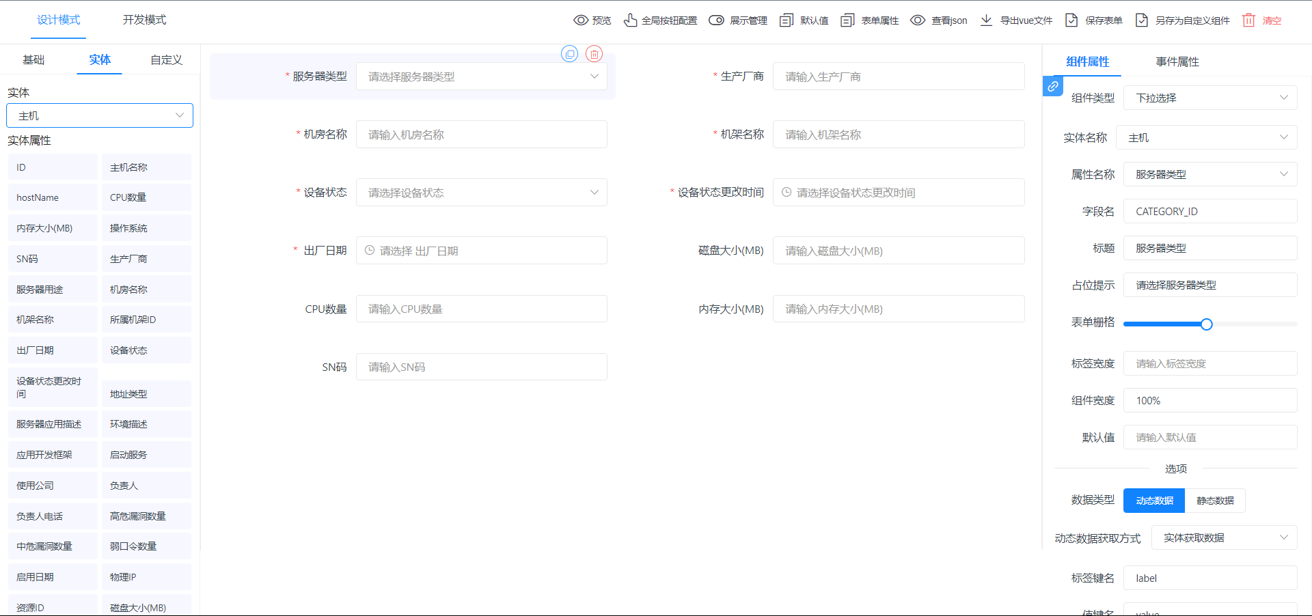Open the 设备状态 form dropdown
This screenshot has width=1312, height=616.
[482, 193]
